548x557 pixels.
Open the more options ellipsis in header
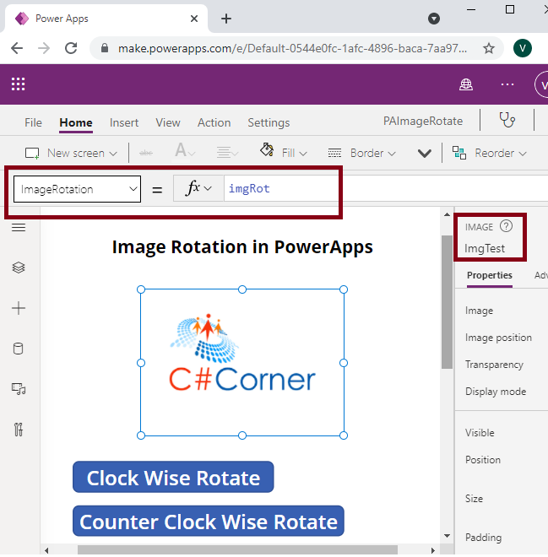507,84
